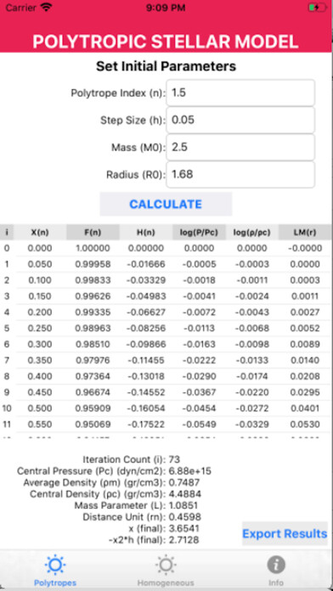This screenshot has width=333, height=591.
Task: Select the H(n) column header
Action: pyautogui.click(x=146, y=233)
